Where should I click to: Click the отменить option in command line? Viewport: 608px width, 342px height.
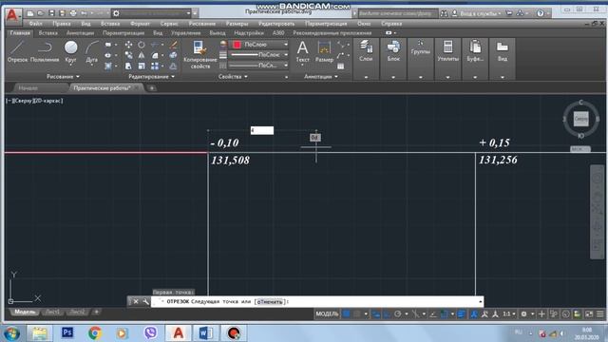click(270, 302)
